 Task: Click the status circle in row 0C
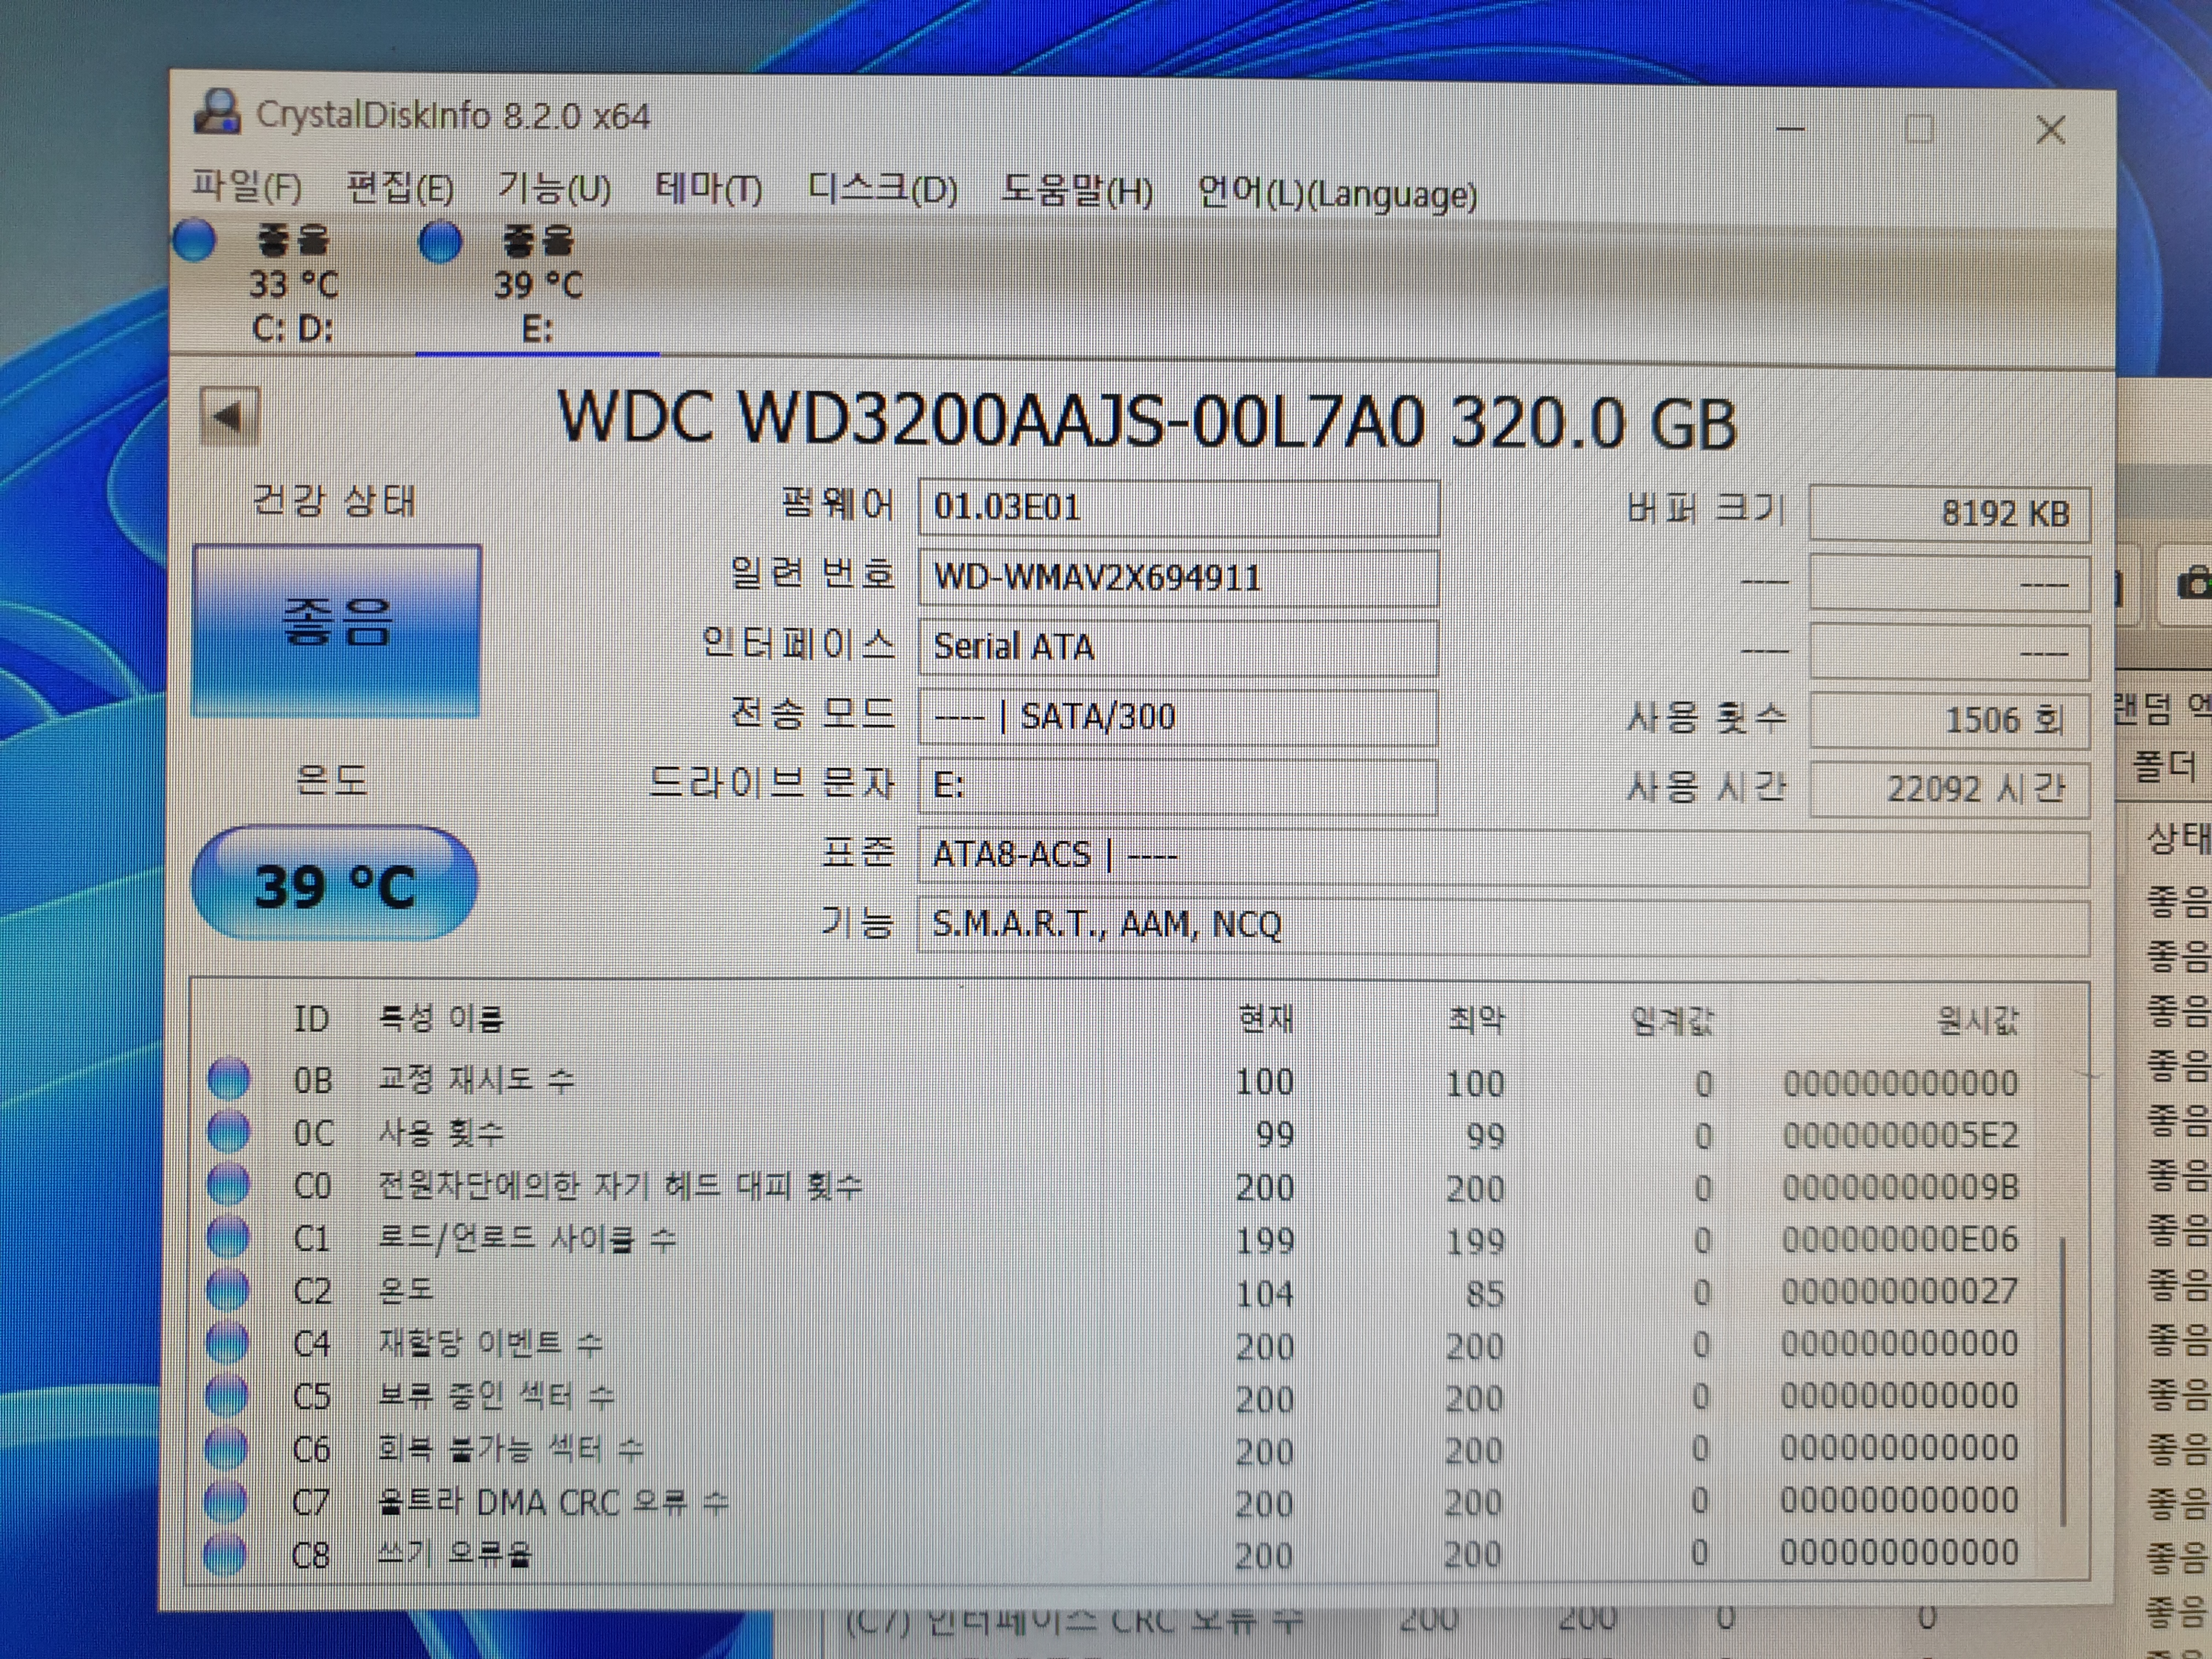click(228, 1132)
